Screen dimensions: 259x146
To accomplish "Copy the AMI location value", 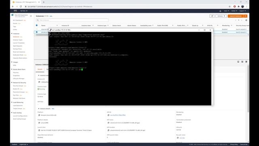I will pyautogui.click(x=108, y=130).
